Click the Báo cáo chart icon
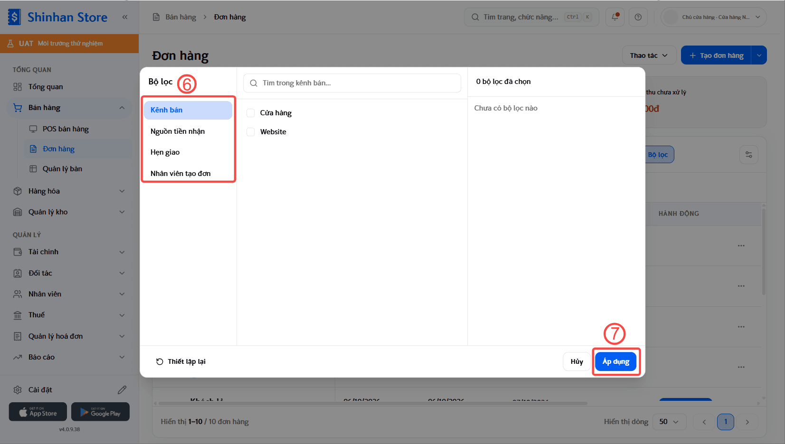Image resolution: width=785 pixels, height=444 pixels. coord(18,357)
